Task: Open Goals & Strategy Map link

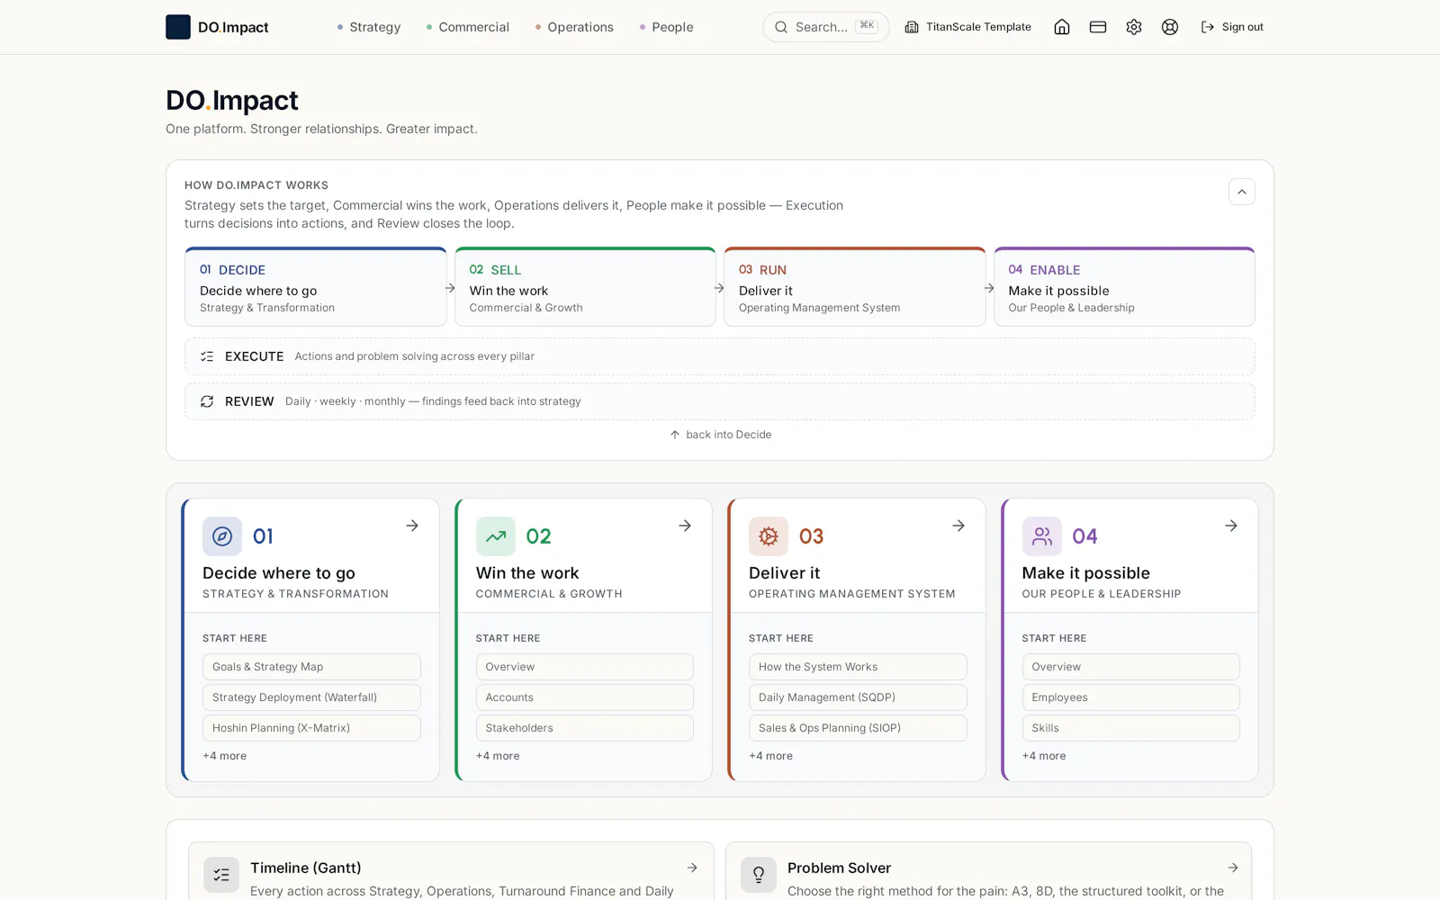Action: coord(311,667)
